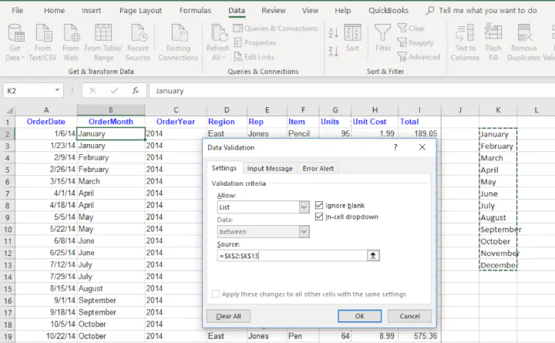Click the Refresh All icon

[x=219, y=33]
